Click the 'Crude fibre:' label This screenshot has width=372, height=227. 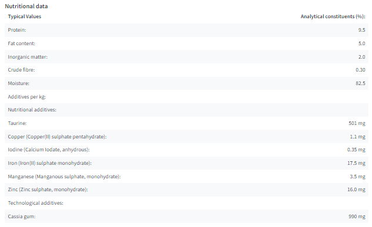coord(21,70)
